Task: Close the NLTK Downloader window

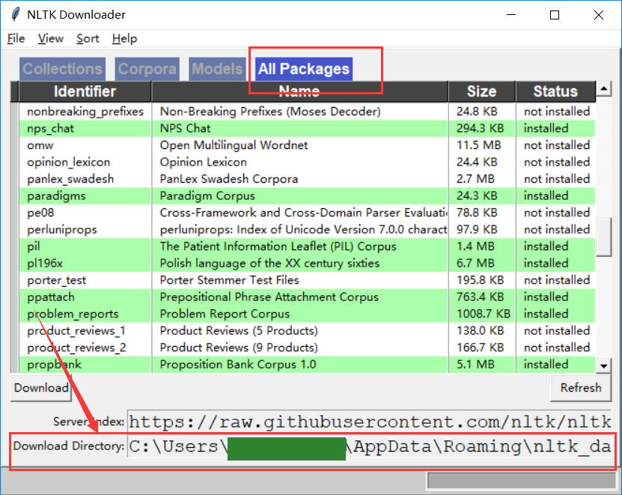Action: coord(599,15)
